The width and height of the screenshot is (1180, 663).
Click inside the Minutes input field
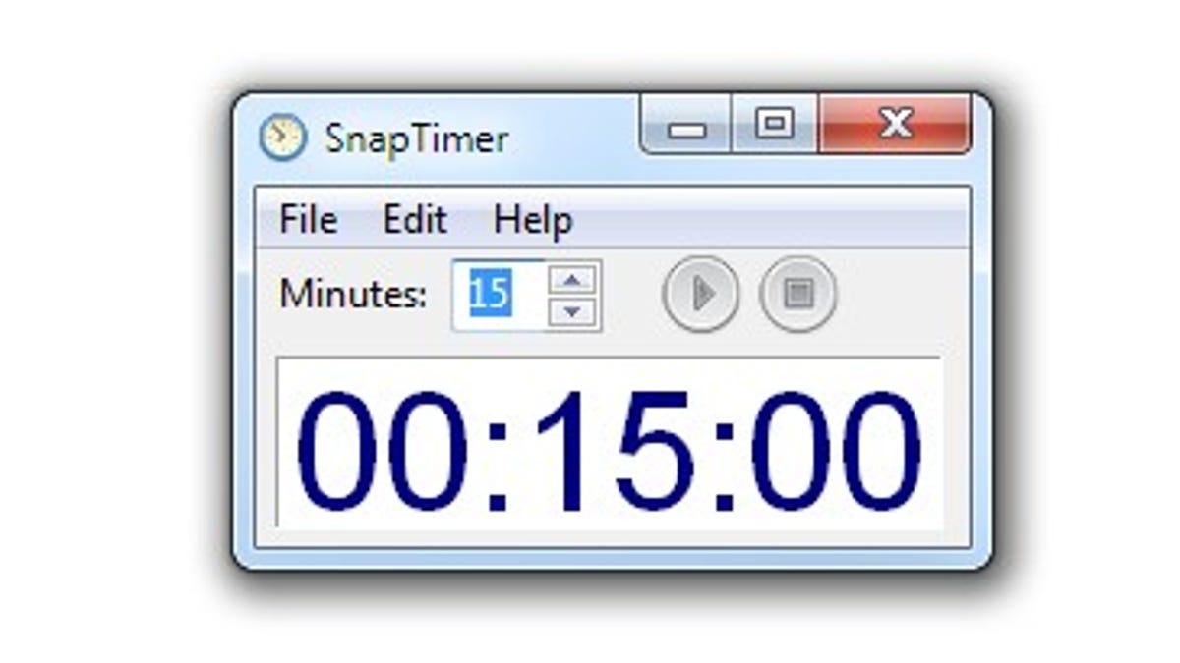[499, 295]
